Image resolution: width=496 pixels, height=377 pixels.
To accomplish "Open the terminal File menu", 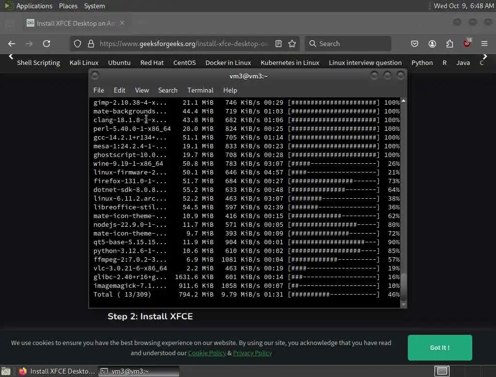I will point(99,90).
